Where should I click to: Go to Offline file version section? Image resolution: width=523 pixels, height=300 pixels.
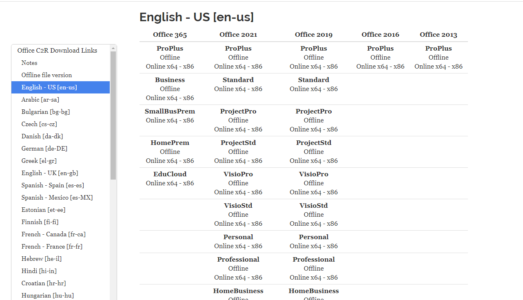(x=47, y=75)
